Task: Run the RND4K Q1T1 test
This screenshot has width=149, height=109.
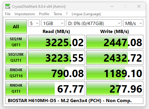Action: [x=16, y=88]
